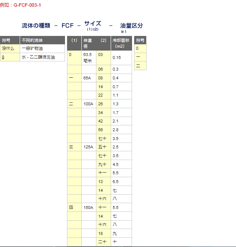
Task: Click size code 18 cell
Action: (x=103, y=234)
